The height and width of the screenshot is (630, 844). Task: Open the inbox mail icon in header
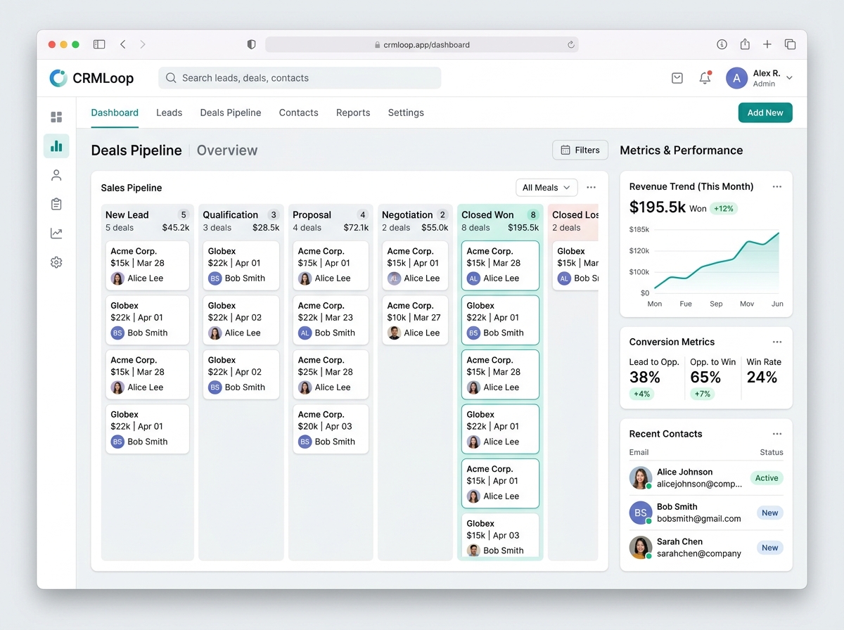pos(677,78)
